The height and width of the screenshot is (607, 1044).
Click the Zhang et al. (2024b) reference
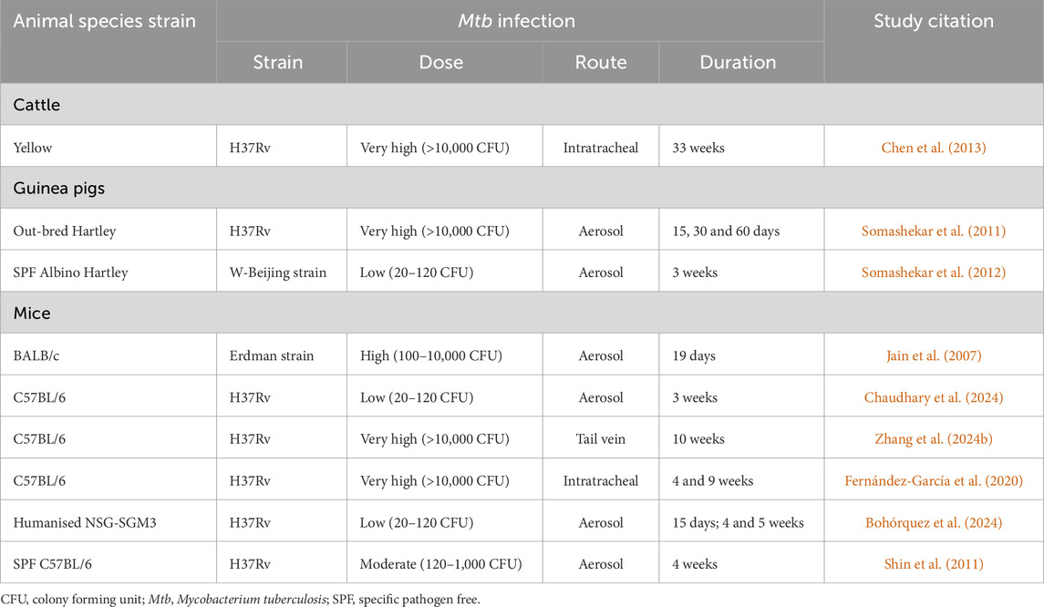point(933,439)
